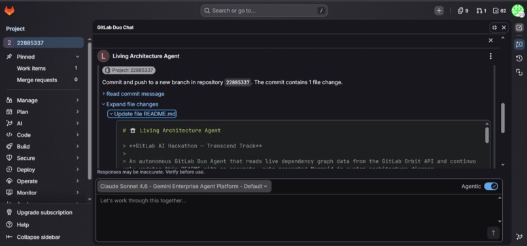The image size is (527, 246).
Task: Close the GitLab Duo Chat panel
Action: (x=504, y=27)
